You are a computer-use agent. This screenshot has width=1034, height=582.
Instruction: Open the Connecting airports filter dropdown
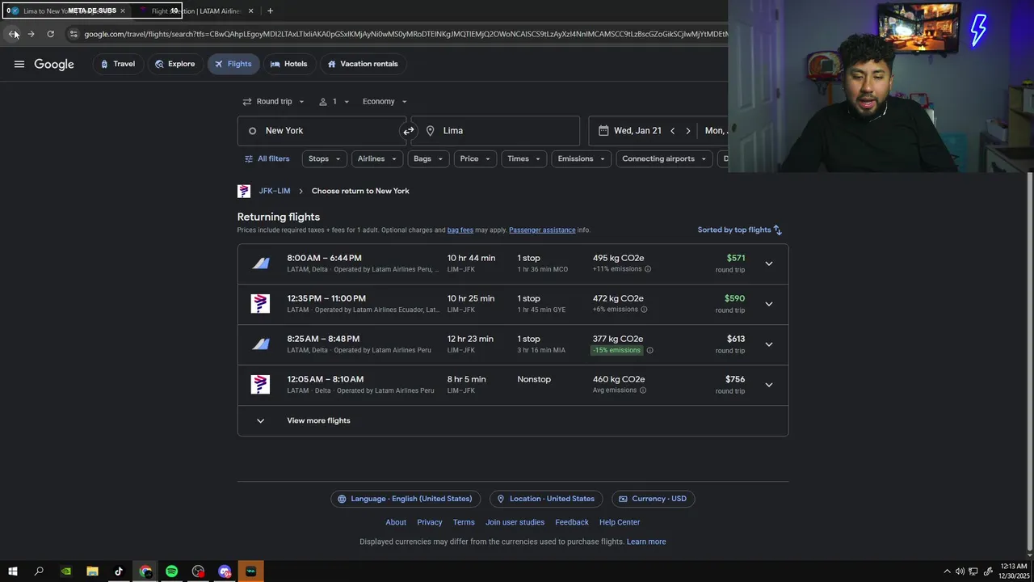coord(664,159)
